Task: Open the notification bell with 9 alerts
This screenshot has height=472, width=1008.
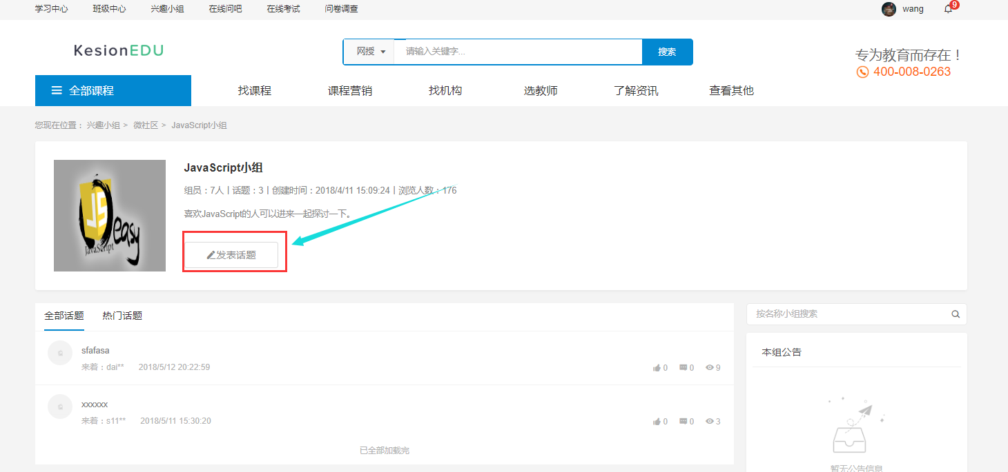Action: (949, 9)
